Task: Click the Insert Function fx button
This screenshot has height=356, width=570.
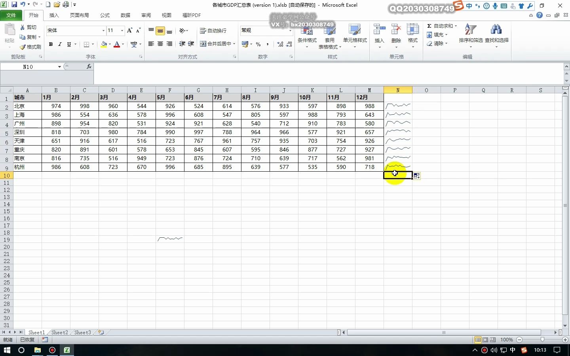Action: [89, 67]
